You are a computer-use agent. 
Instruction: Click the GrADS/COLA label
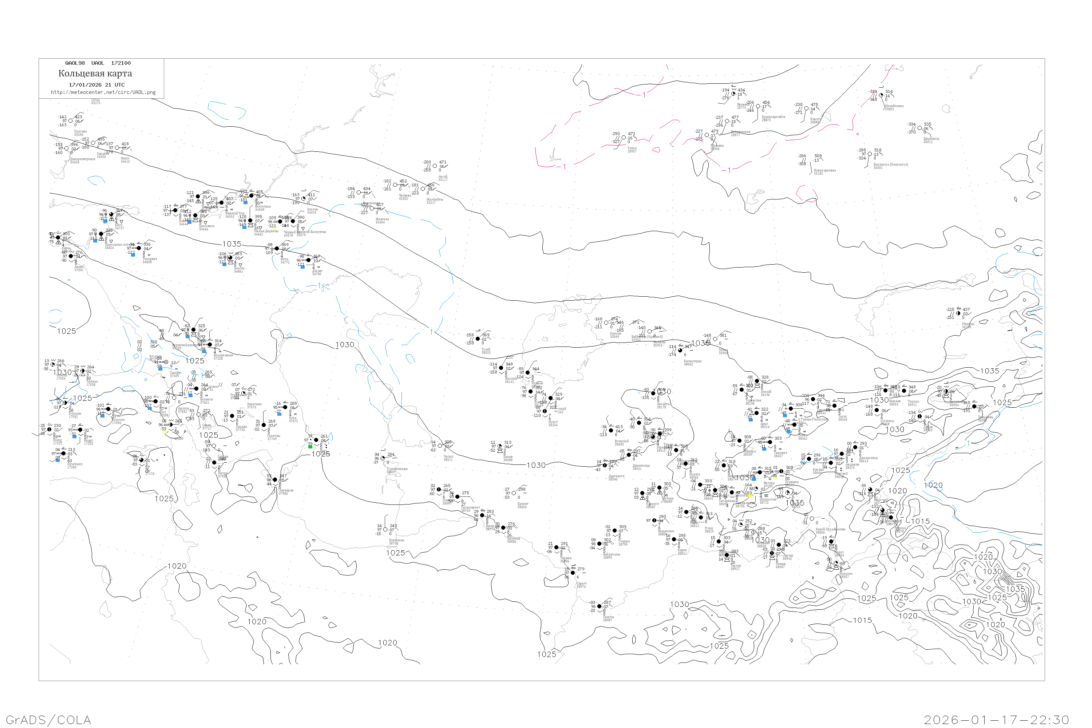coord(48,719)
